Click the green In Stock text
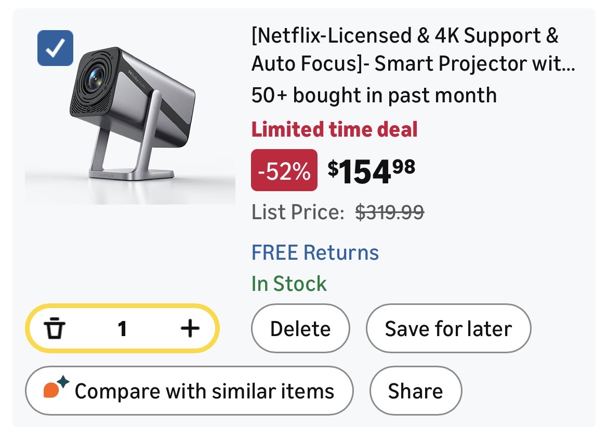 tap(289, 284)
